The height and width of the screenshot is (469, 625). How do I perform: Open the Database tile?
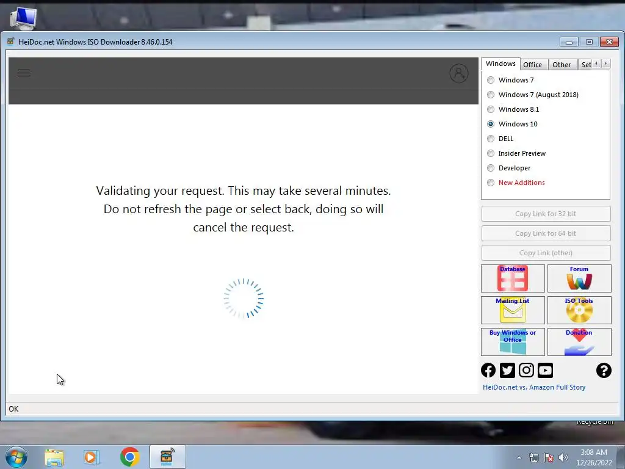(513, 278)
